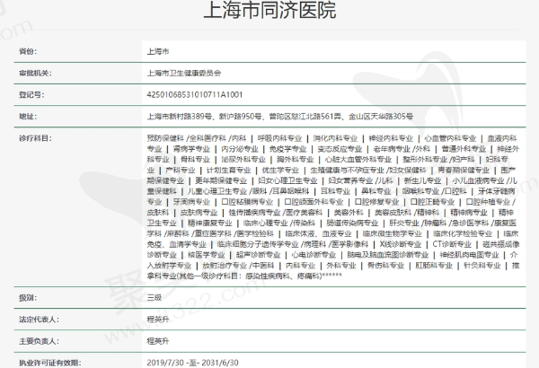Viewport: 539px width, 368px height.
Task: Click the title 上海市同济医院
Action: click(x=269, y=10)
